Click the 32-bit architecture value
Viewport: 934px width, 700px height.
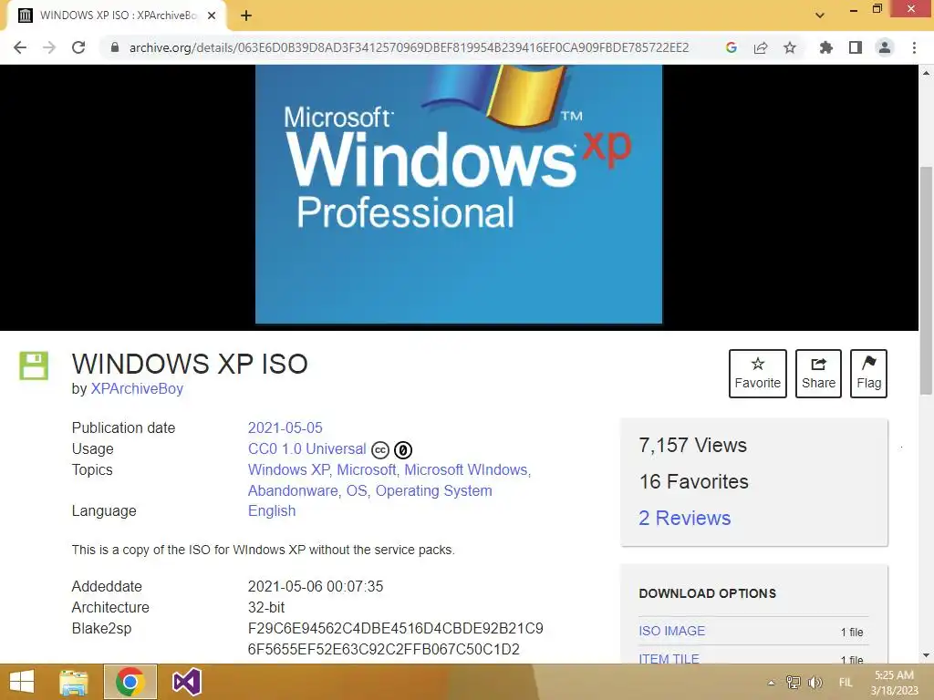266,607
